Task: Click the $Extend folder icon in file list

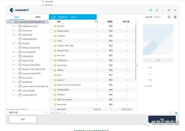Action: click(55, 26)
